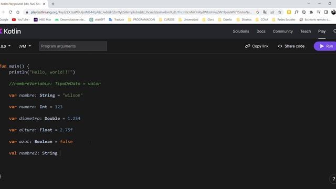Open the share page icon in address bar

coord(272,12)
